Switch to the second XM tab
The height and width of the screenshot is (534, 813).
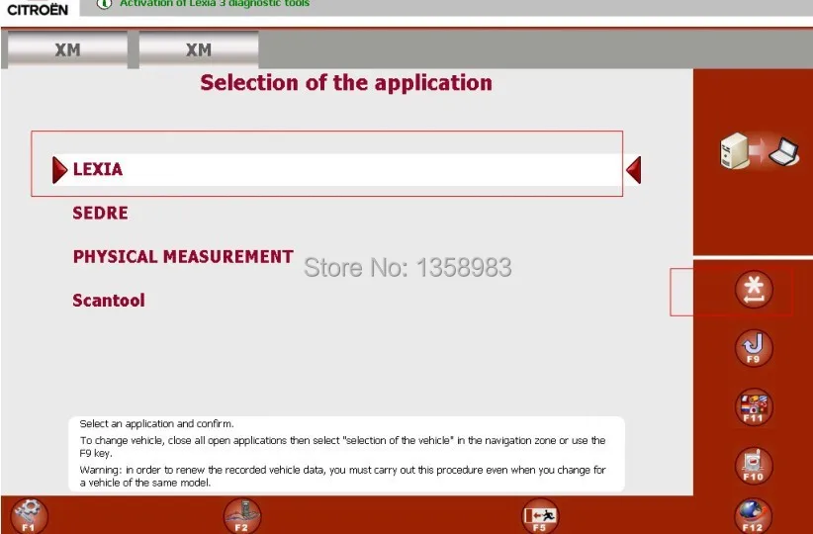[x=199, y=49]
